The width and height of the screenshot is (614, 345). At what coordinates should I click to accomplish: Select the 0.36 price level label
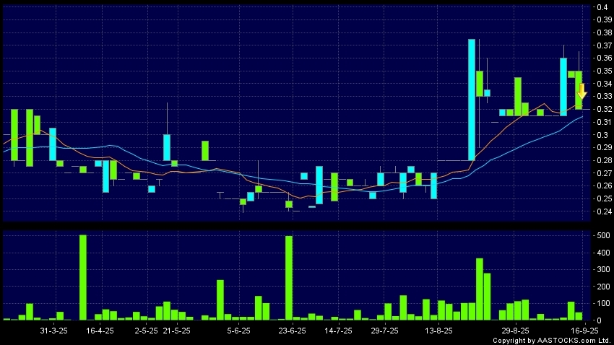[605, 58]
